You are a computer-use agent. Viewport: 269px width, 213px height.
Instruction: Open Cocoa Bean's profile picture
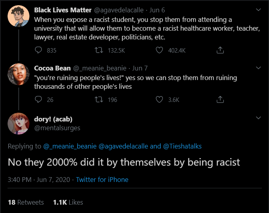(18, 73)
